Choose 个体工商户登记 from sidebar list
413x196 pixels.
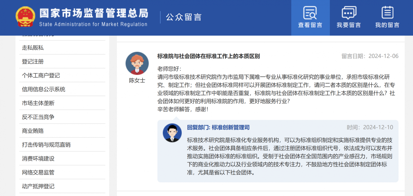pos(41,75)
